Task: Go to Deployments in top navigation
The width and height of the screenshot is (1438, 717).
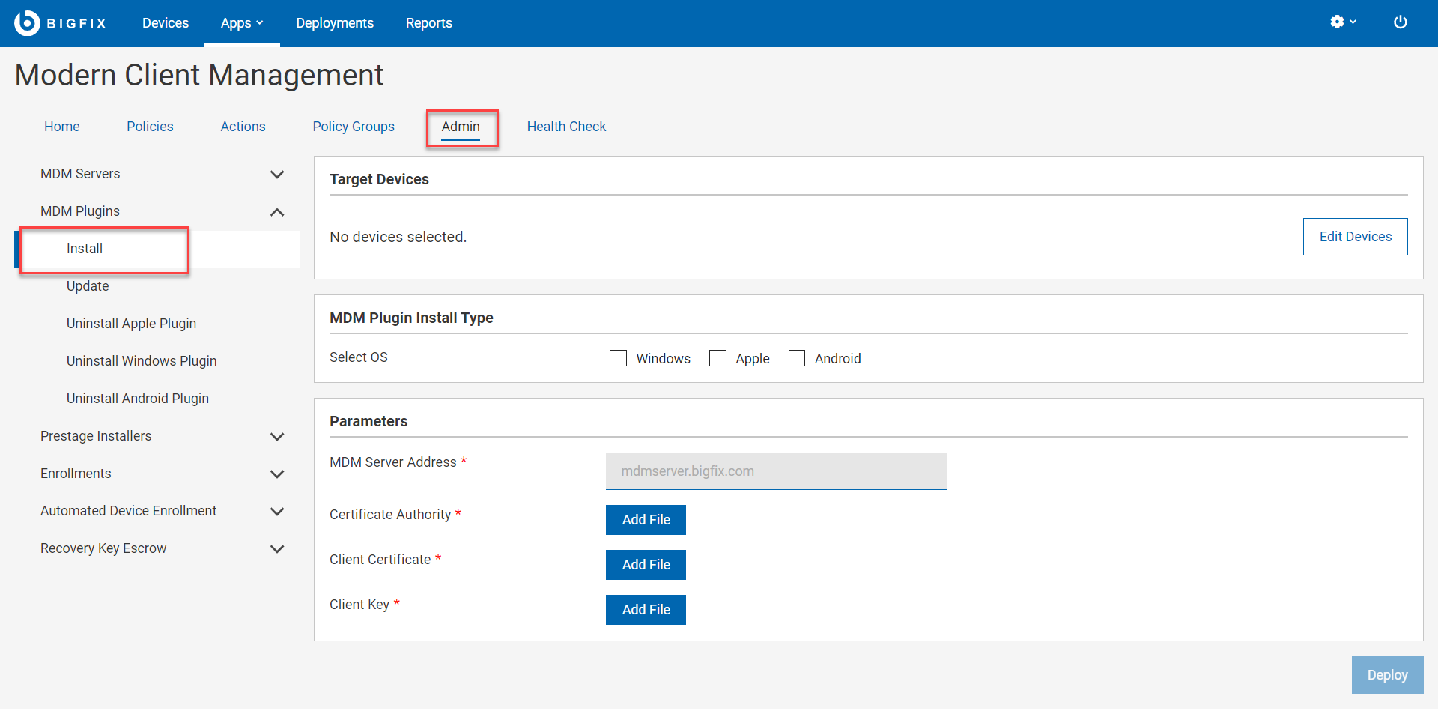Action: pyautogui.click(x=334, y=23)
